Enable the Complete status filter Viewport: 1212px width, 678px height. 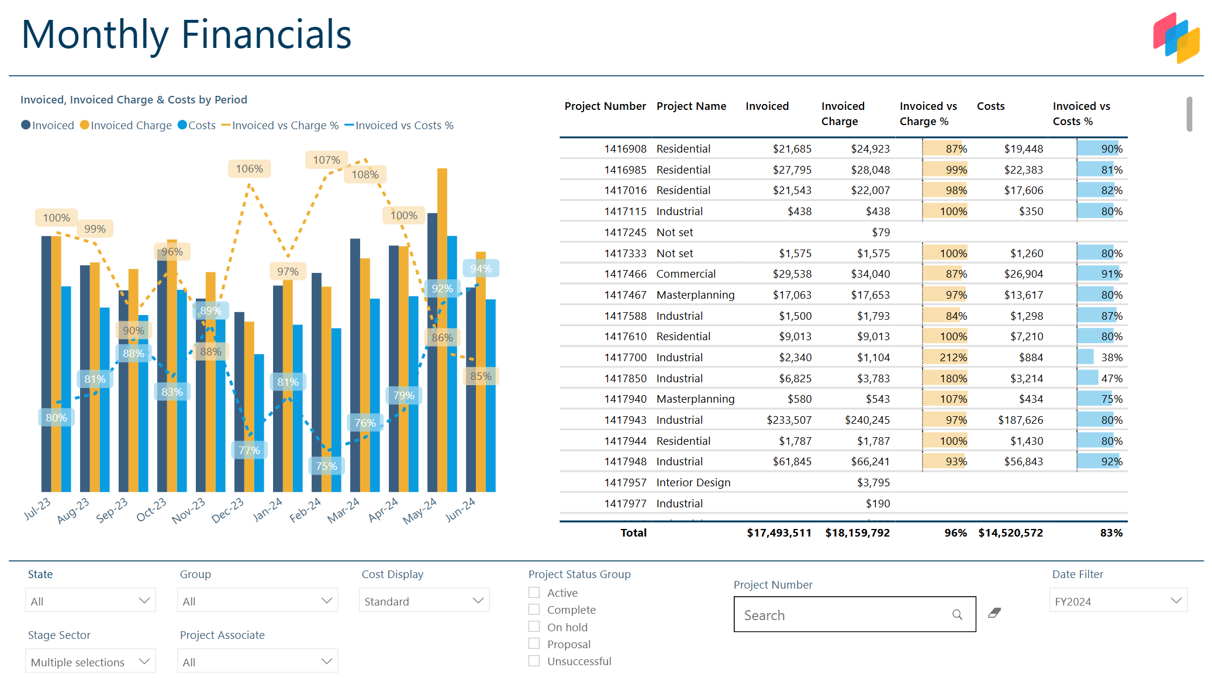pos(534,609)
